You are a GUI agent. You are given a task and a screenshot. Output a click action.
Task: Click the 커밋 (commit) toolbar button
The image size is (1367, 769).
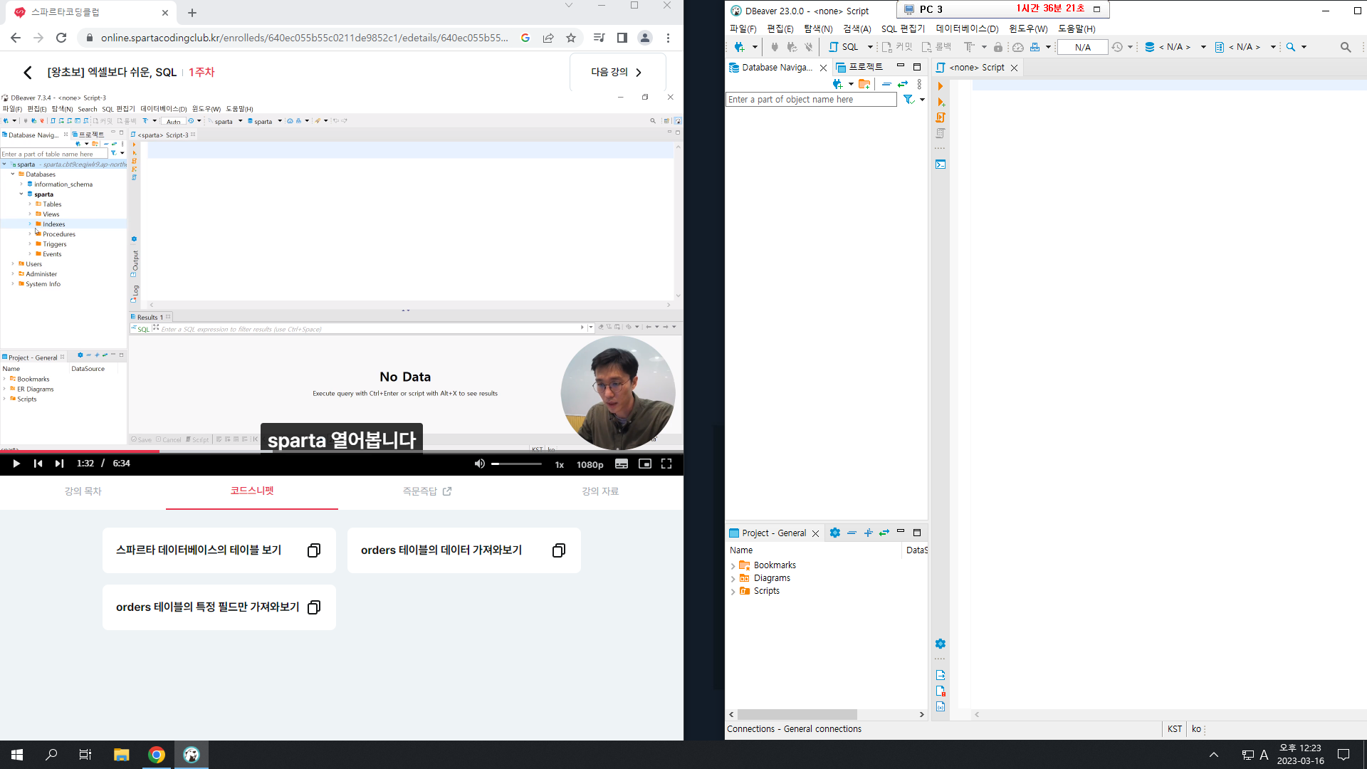tap(897, 47)
